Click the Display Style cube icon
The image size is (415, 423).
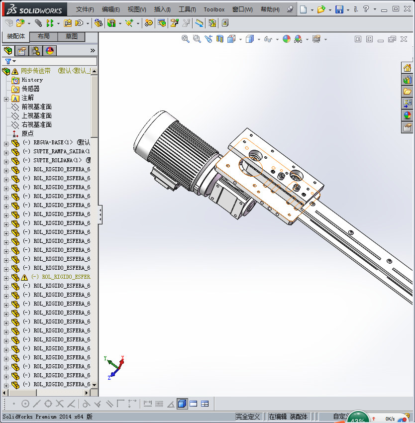250,39
